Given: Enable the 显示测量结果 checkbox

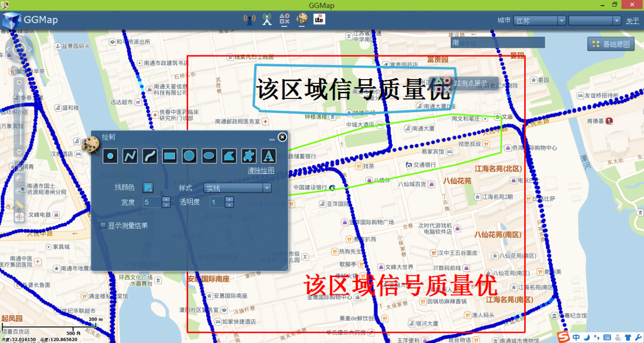Looking at the screenshot, I should pyautogui.click(x=103, y=225).
